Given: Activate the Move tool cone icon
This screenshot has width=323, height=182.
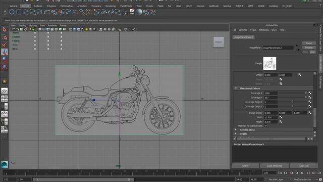Looking at the screenshot, I should pos(5,52).
